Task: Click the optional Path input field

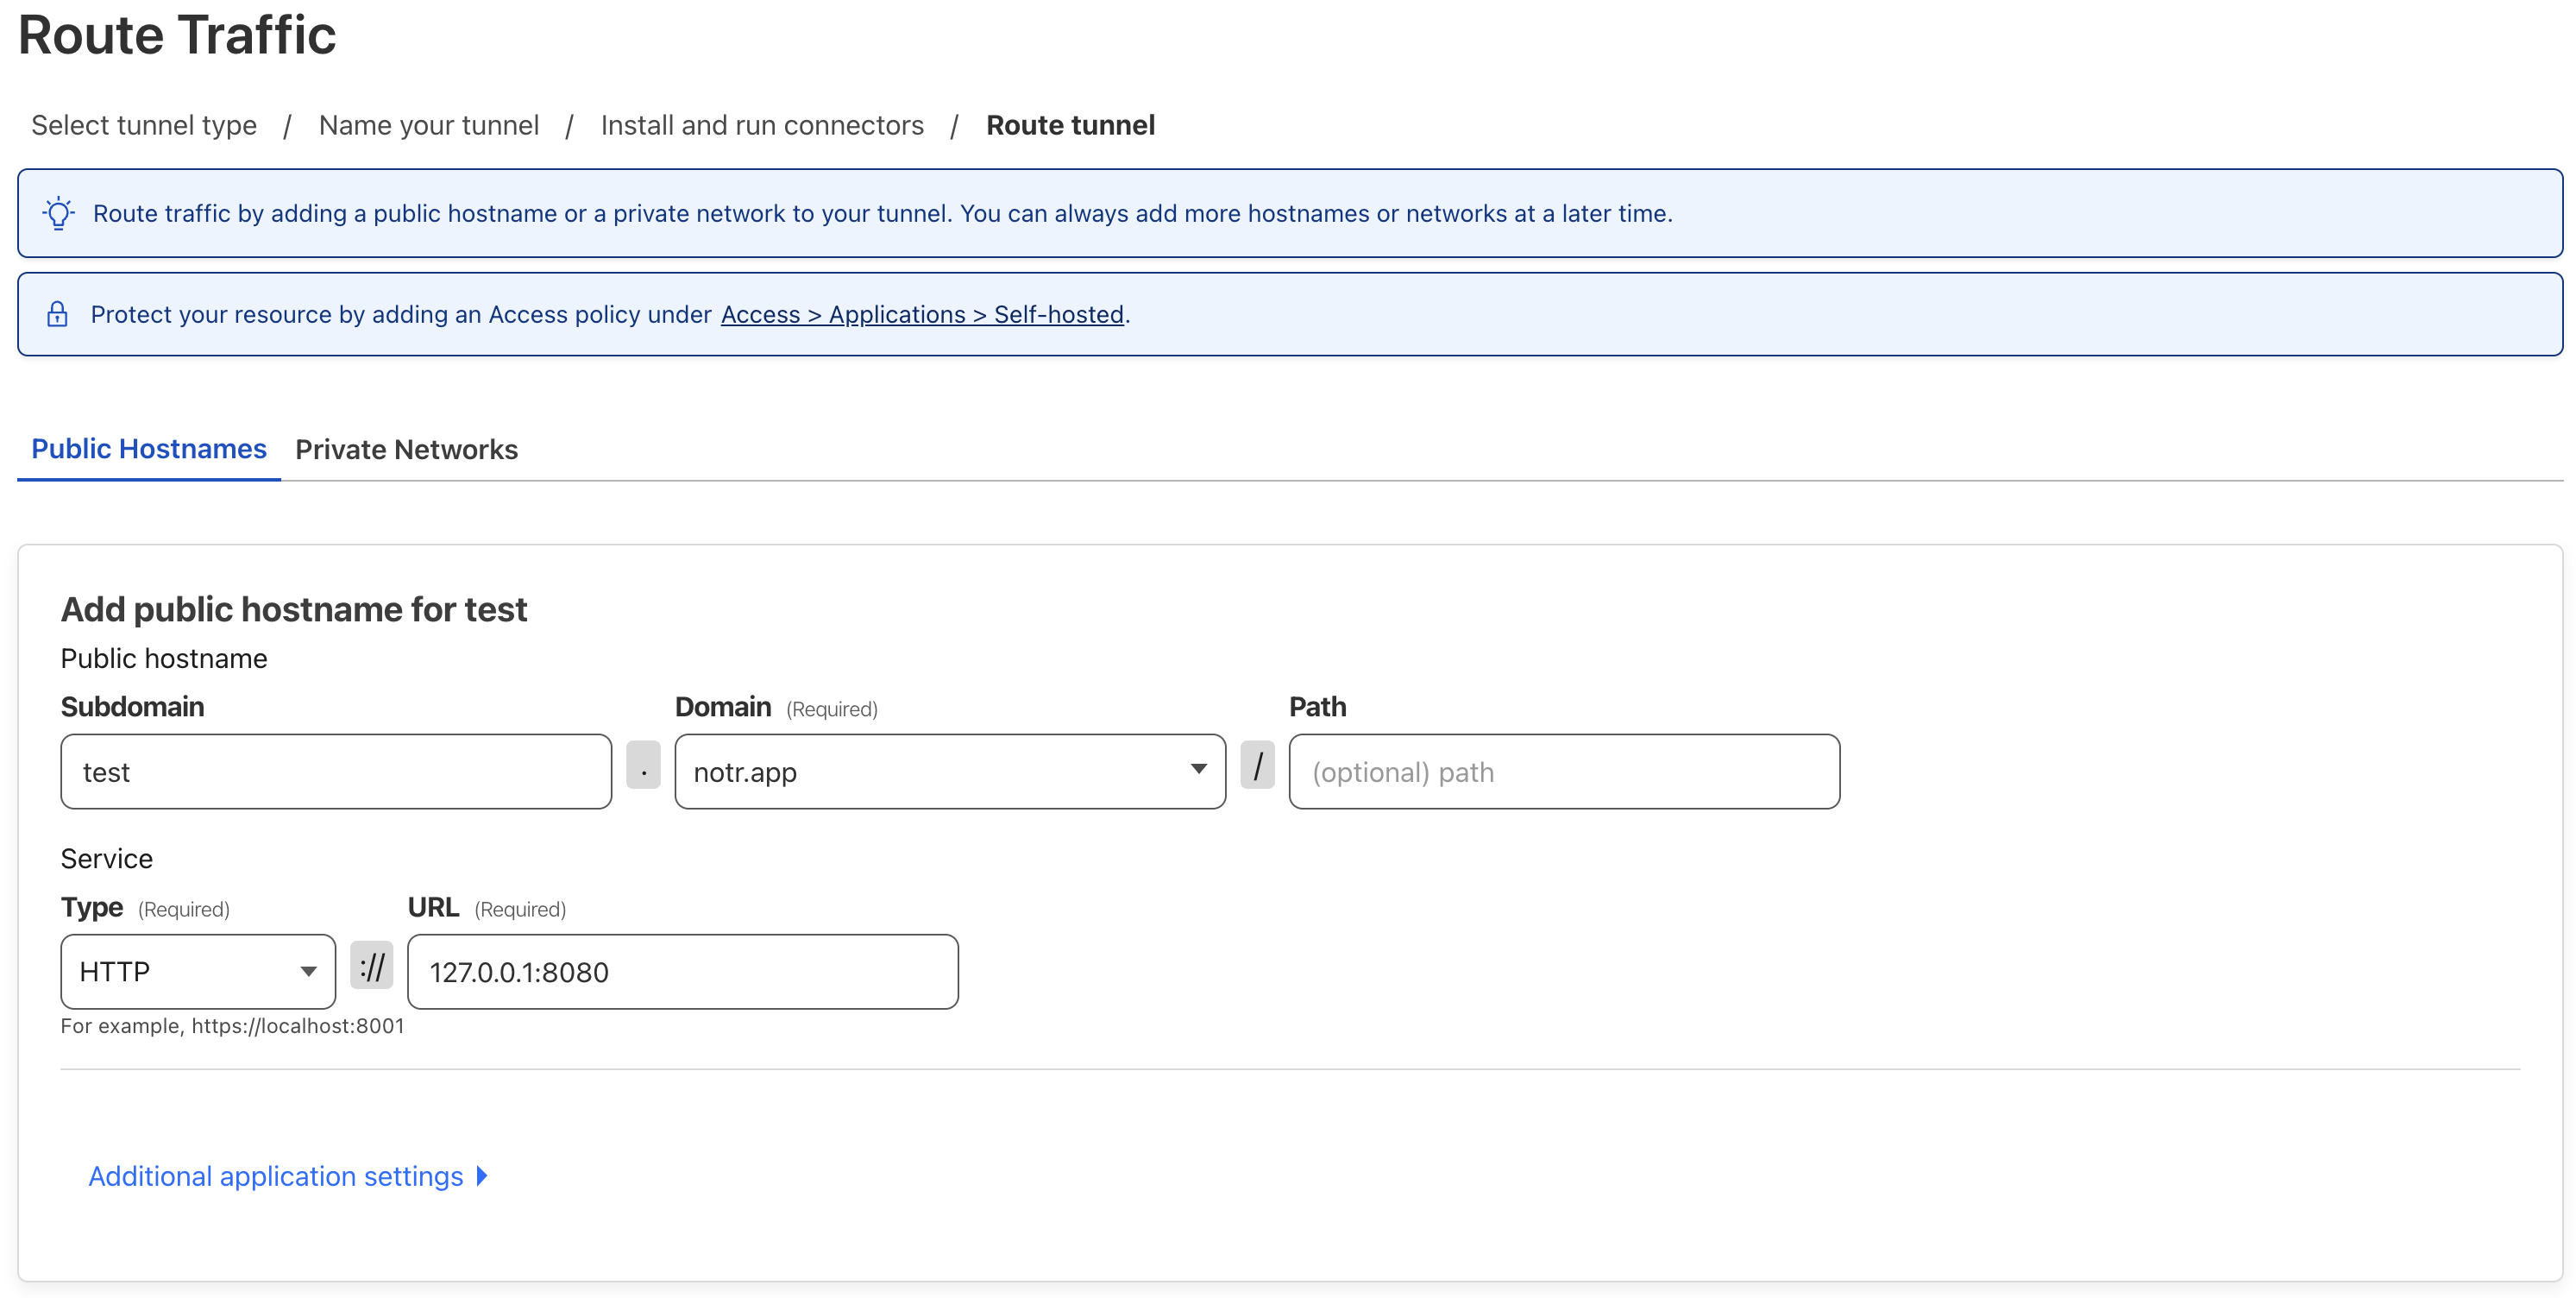Action: tap(1561, 770)
